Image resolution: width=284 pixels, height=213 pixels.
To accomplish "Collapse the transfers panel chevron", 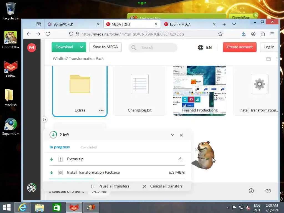I will click(x=173, y=135).
